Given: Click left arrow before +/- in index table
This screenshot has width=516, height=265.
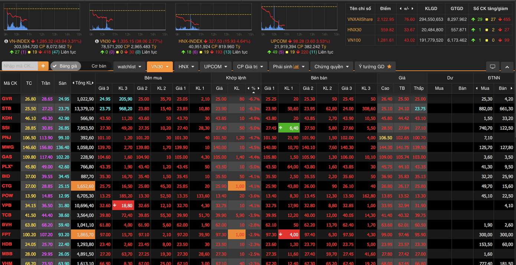Looking at the screenshot, I should pyautogui.click(x=401, y=9).
